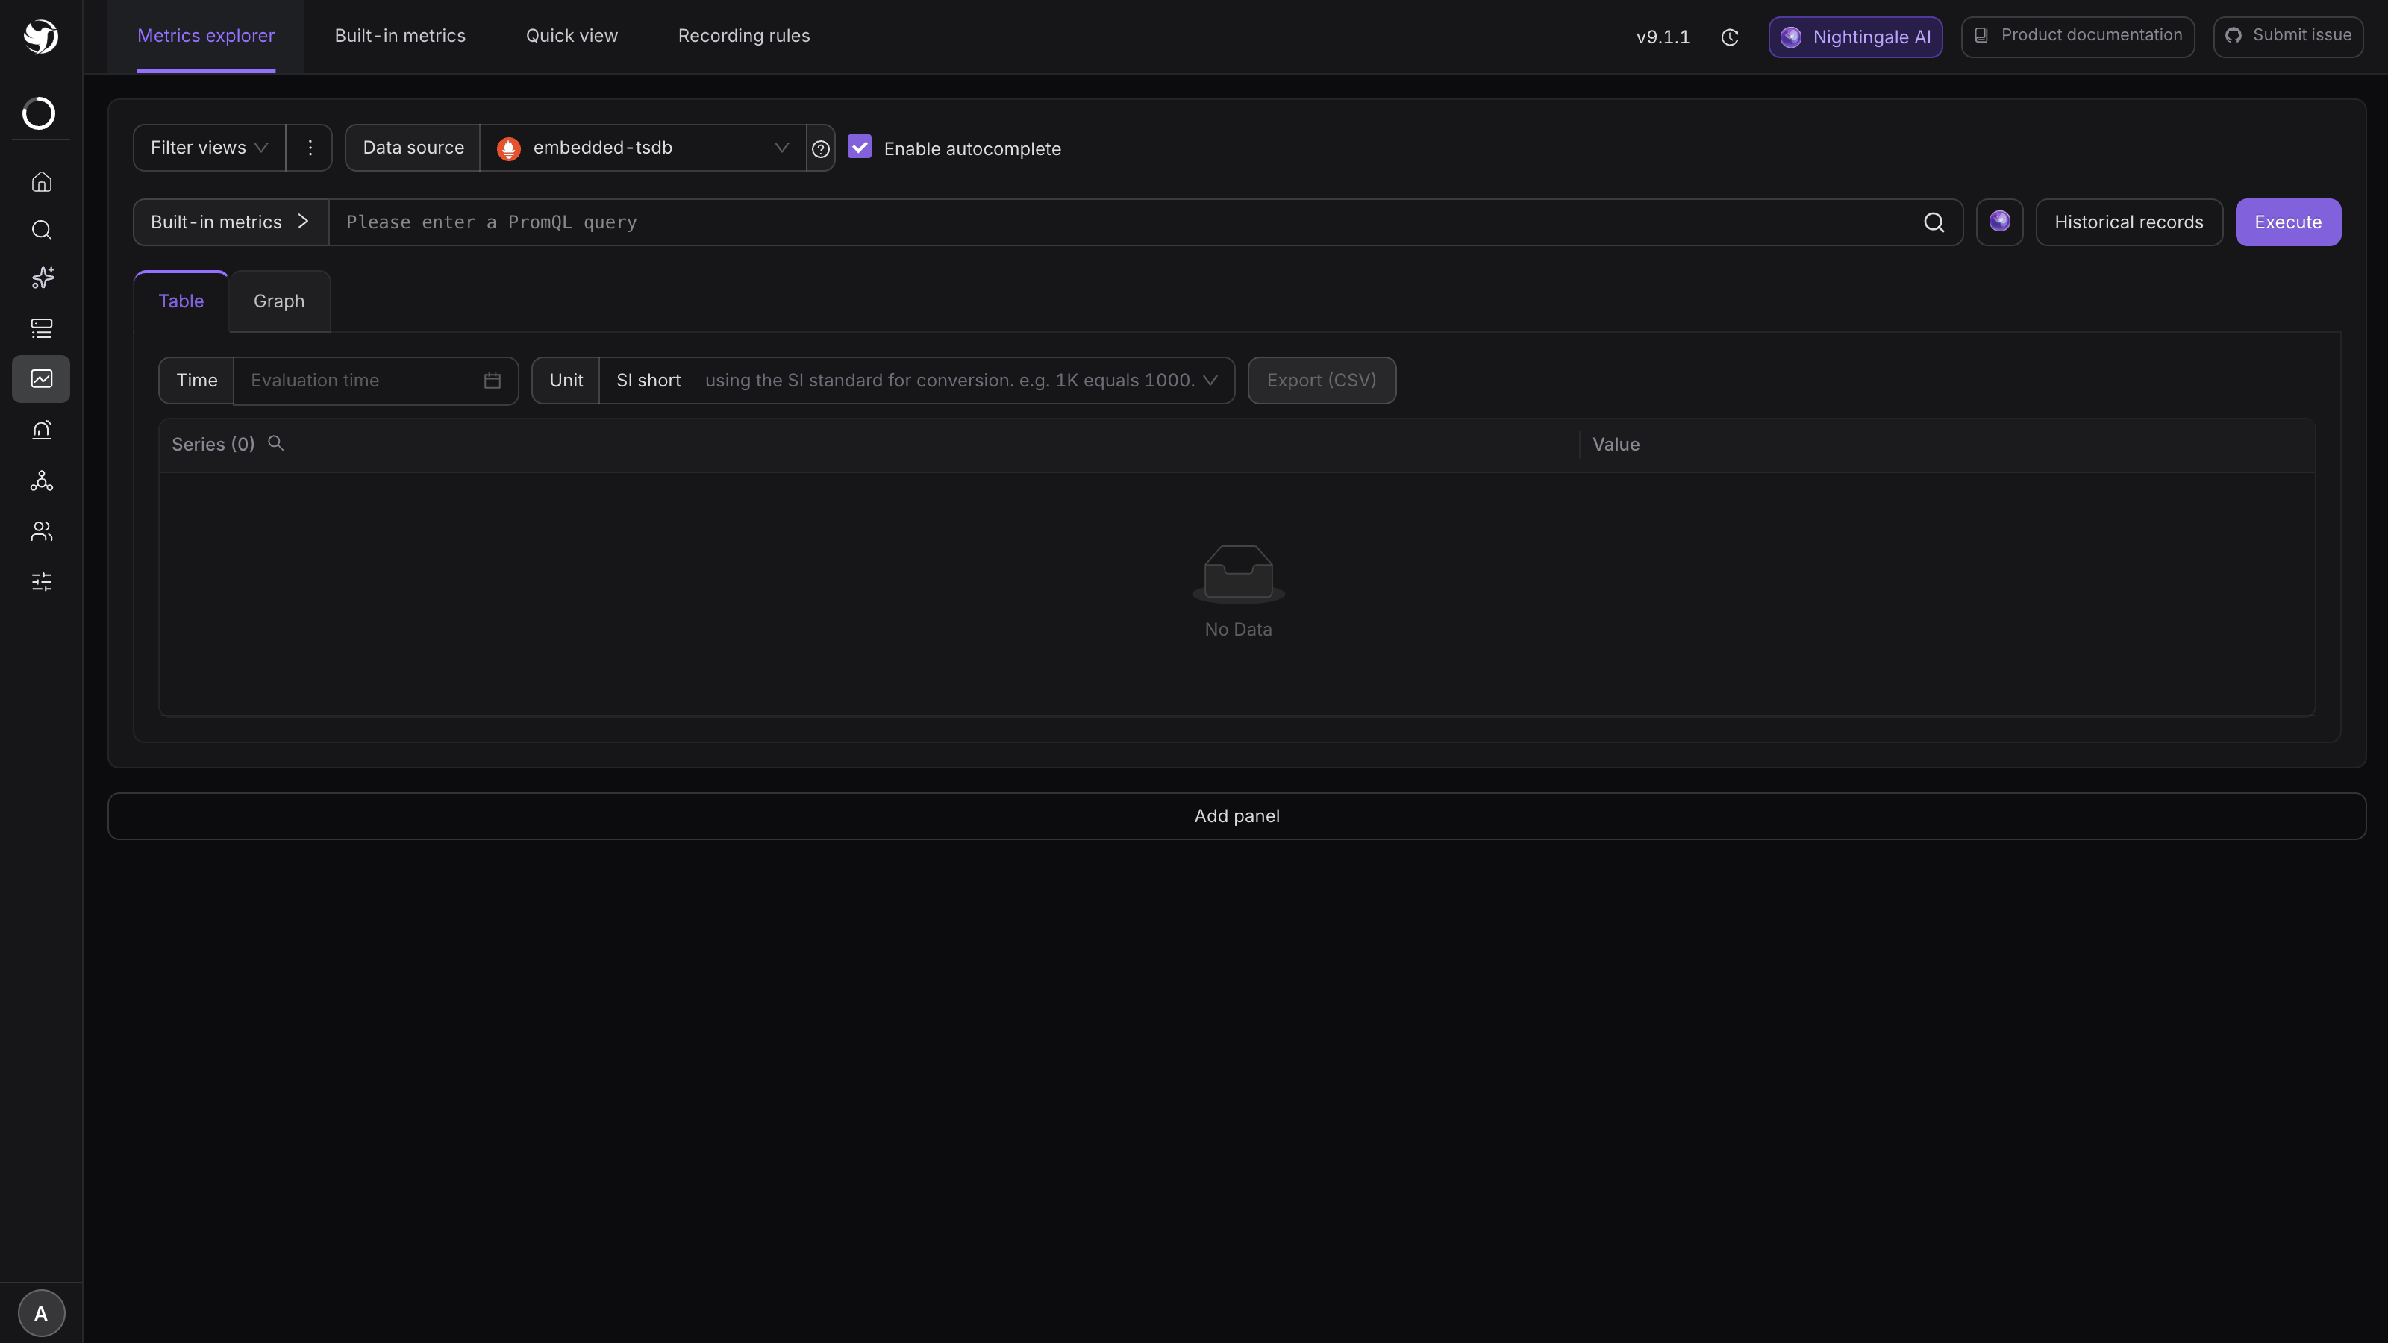Viewport: 2388px width, 1343px height.
Task: Select the Table result tab
Action: pyautogui.click(x=181, y=301)
